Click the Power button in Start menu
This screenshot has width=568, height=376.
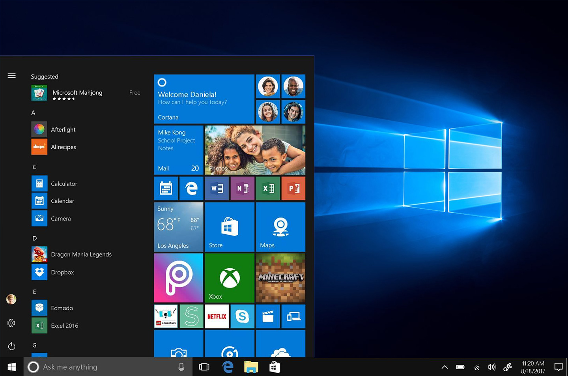(x=11, y=346)
